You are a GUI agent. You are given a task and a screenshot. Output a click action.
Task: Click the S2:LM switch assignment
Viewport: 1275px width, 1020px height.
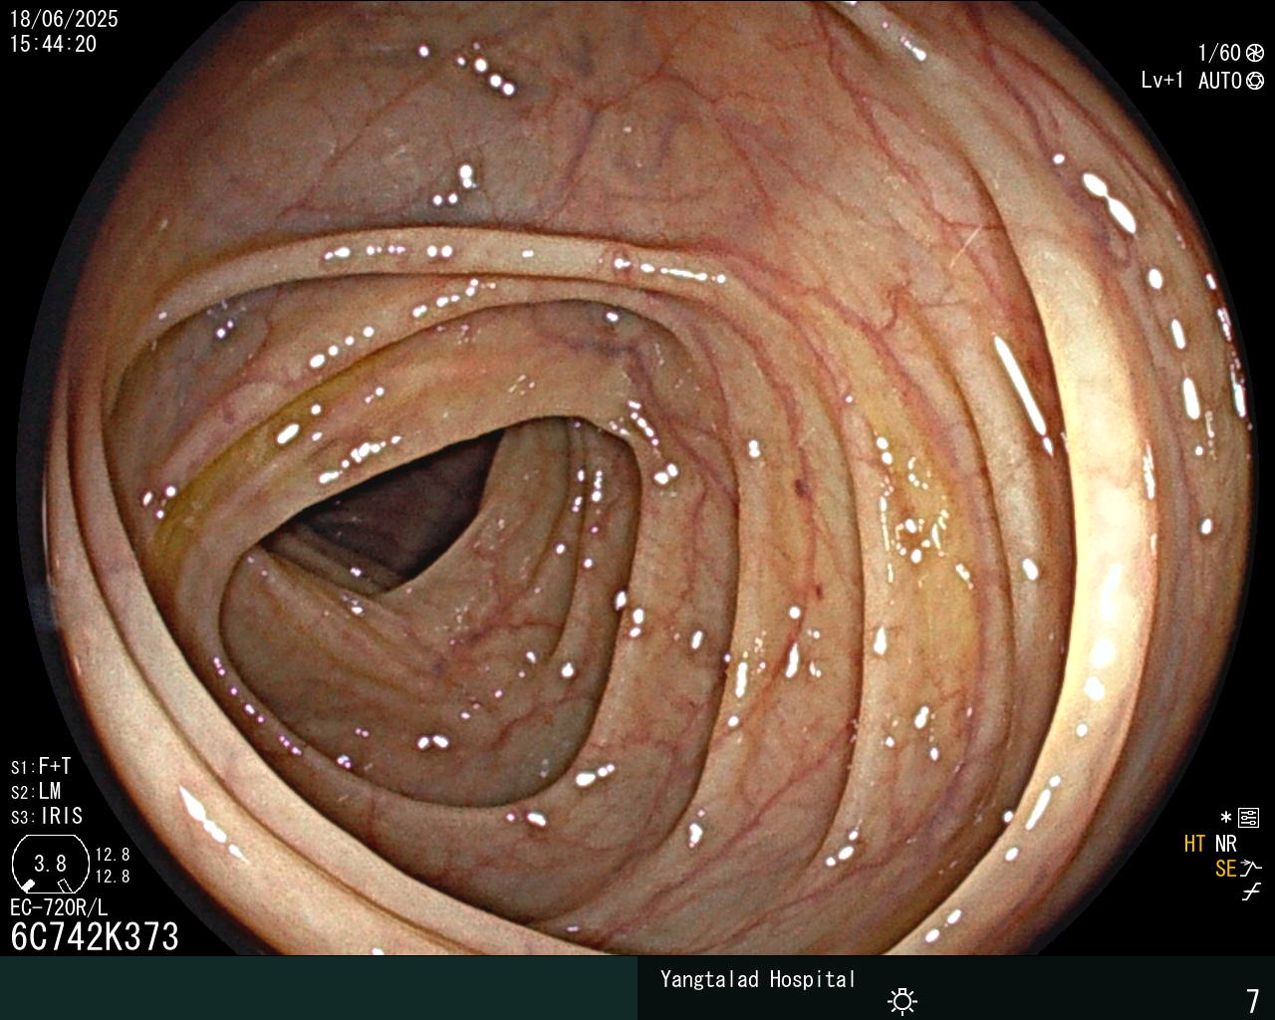pos(36,792)
